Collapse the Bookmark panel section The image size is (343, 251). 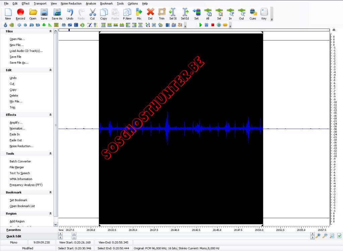[50, 192]
